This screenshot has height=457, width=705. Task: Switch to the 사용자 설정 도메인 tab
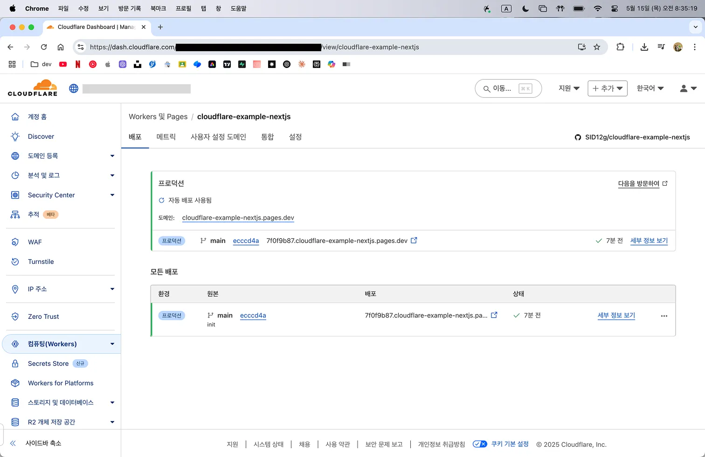218,137
